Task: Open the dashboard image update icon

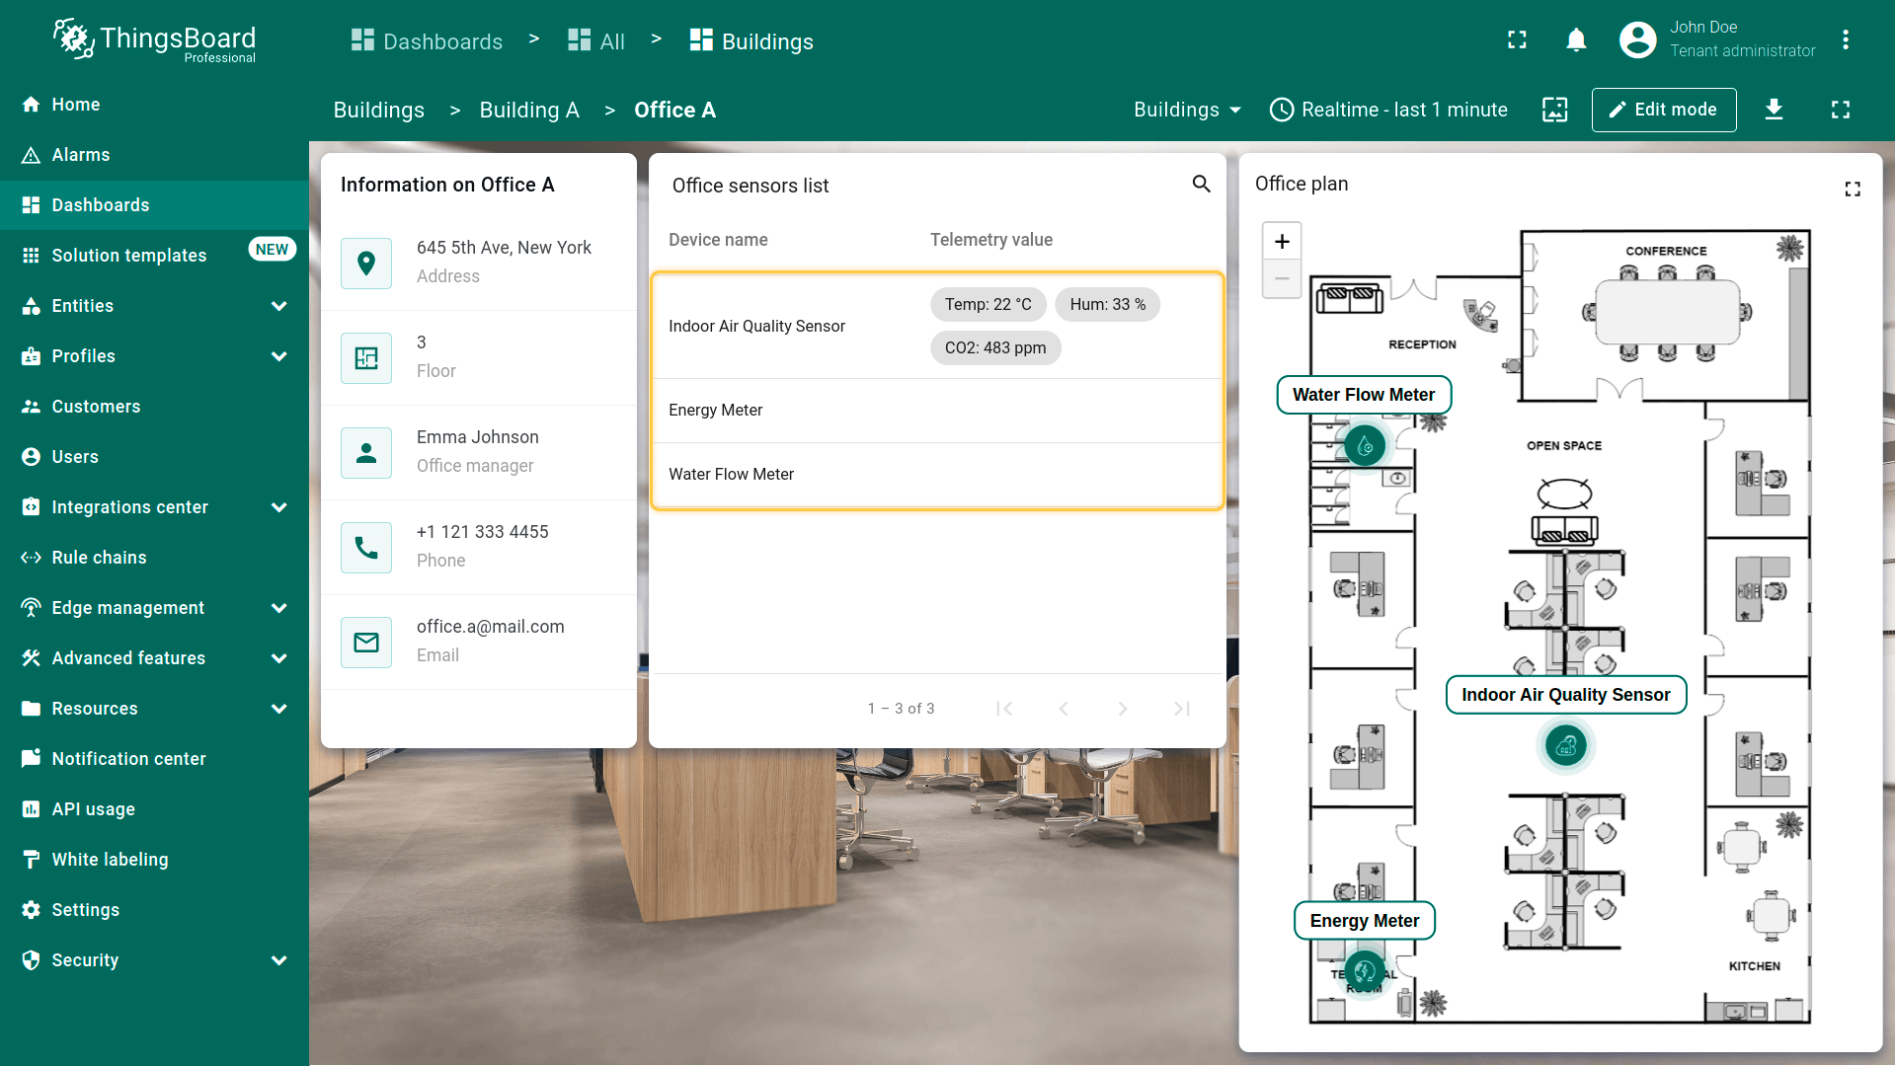Action: click(x=1554, y=110)
